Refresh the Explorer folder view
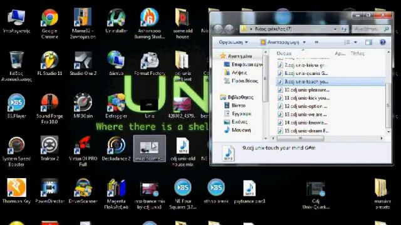 [x=344, y=29]
